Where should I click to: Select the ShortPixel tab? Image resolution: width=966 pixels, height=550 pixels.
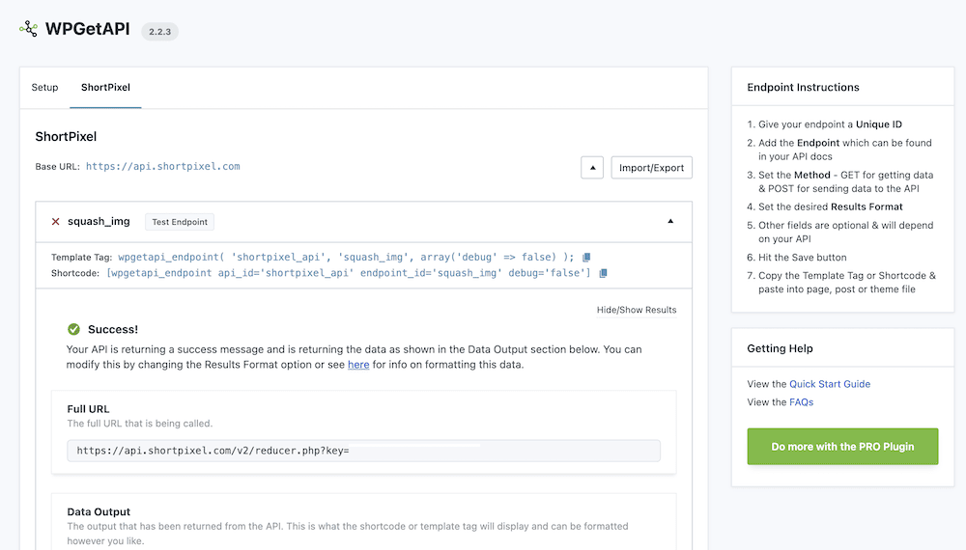[105, 88]
